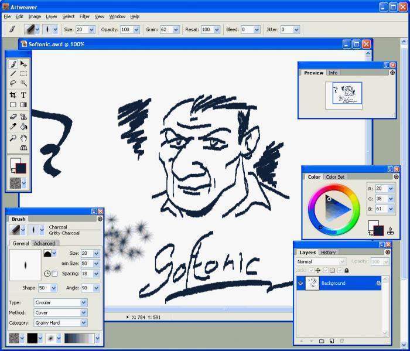Toggle lock all checkbox beside padlock
Image resolution: width=410 pixels, height=351 pixels.
340,271
